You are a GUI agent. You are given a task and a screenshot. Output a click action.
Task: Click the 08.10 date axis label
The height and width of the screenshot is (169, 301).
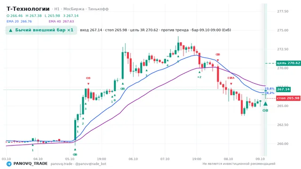pos(228,159)
